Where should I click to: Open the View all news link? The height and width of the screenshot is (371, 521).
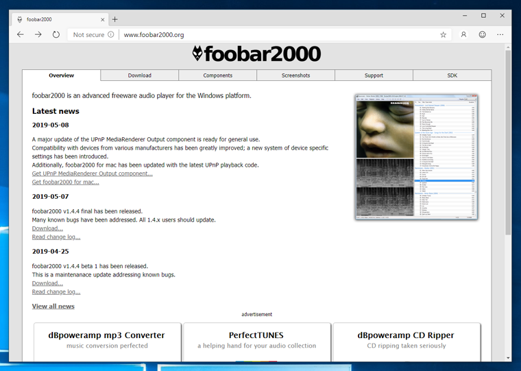tap(53, 306)
